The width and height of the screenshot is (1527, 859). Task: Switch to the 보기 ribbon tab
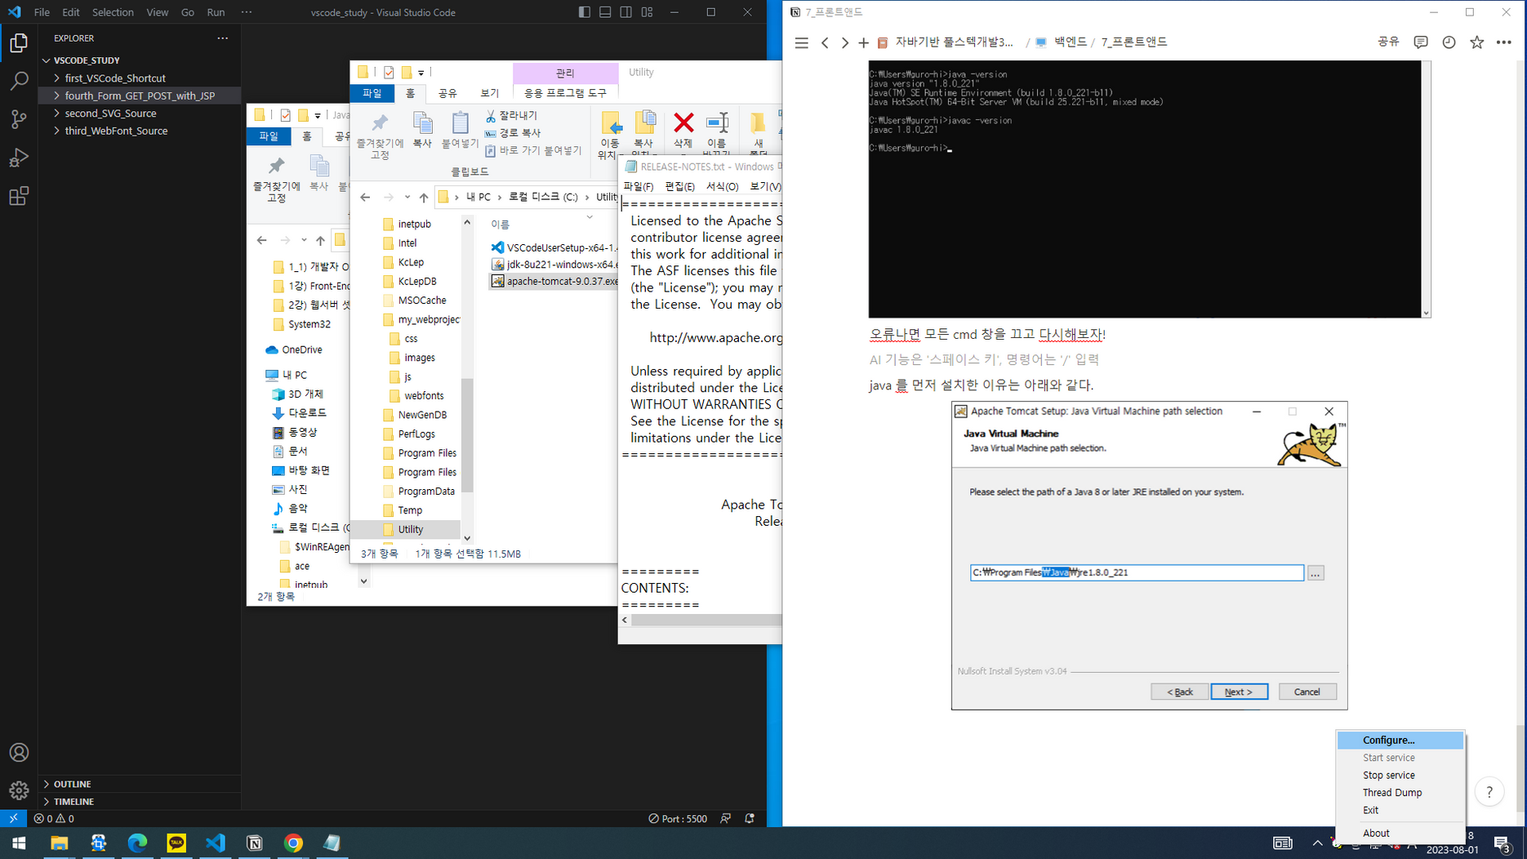(489, 93)
